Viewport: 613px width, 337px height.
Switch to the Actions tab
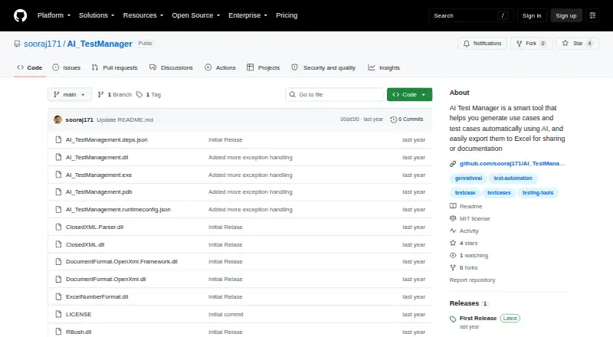[220, 67]
